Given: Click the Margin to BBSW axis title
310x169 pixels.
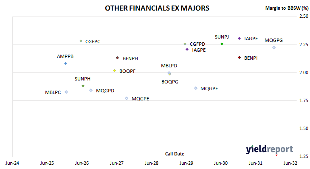Looking at the screenshot, I should pyautogui.click(x=287, y=8).
